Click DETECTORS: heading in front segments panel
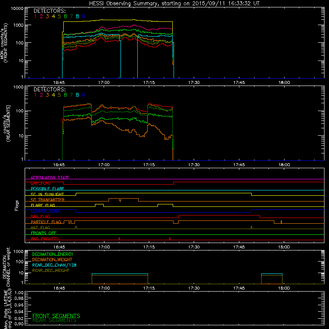Image resolution: width=329 pixels, height=329 pixels. 50,11
